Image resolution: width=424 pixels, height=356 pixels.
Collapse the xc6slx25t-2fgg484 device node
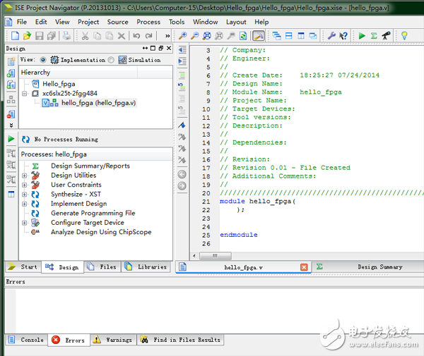24,93
